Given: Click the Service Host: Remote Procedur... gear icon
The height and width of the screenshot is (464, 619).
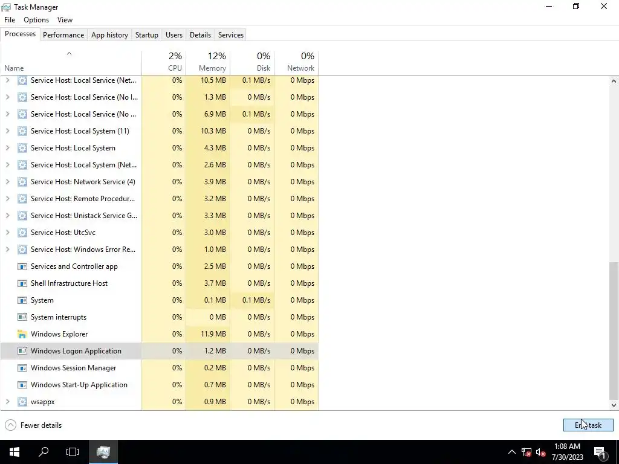Looking at the screenshot, I should 22,198.
